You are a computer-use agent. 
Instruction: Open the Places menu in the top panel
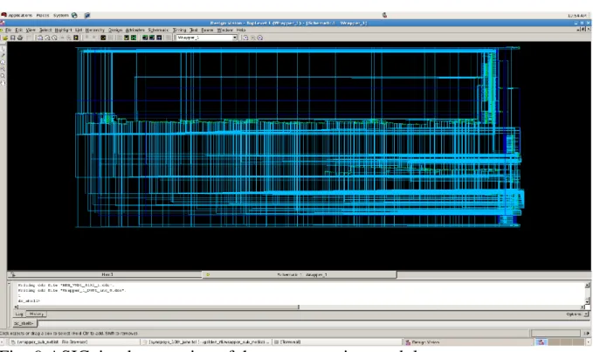[43, 16]
